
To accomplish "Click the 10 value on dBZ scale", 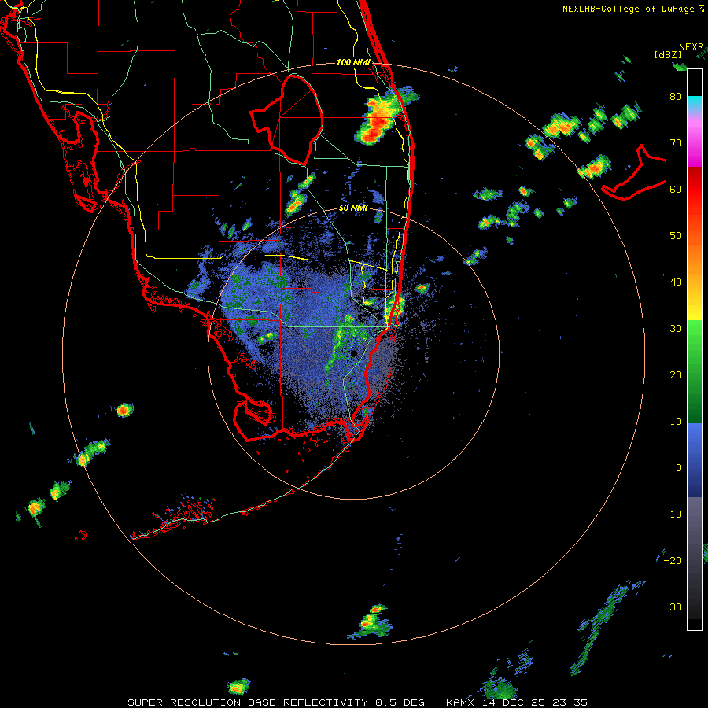I will pyautogui.click(x=676, y=422).
